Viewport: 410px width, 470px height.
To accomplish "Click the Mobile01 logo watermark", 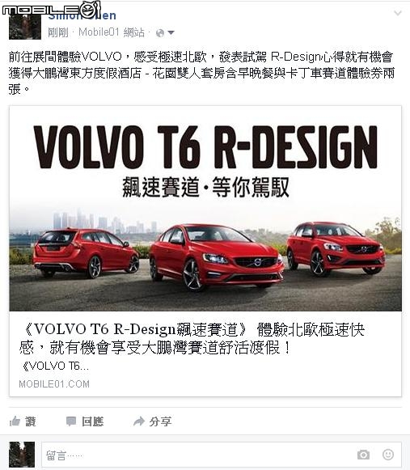I will (52, 9).
